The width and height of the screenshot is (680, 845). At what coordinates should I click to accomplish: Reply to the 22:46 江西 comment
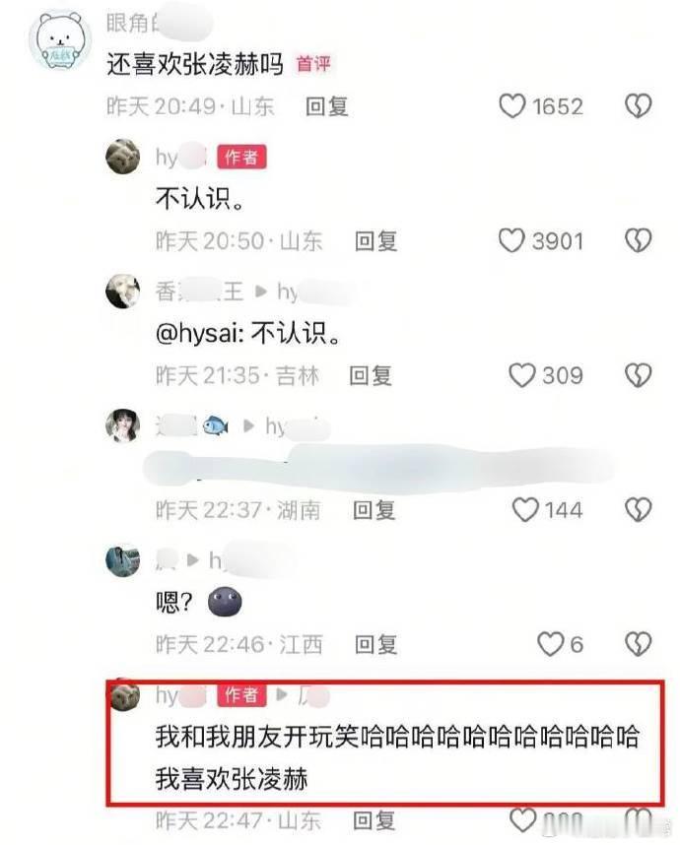(375, 644)
